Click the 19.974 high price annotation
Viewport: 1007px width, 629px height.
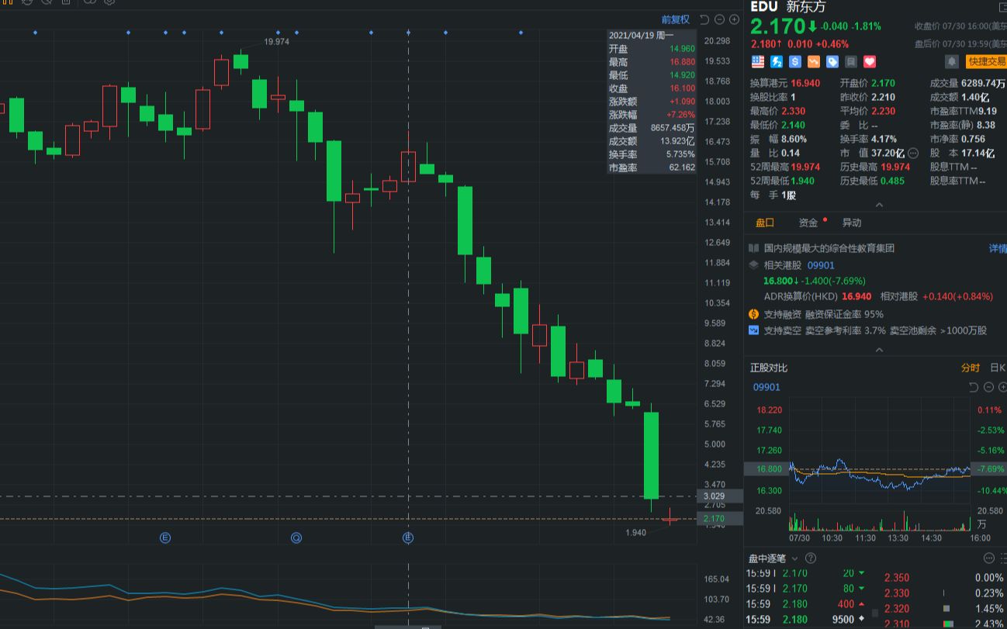[x=277, y=42]
